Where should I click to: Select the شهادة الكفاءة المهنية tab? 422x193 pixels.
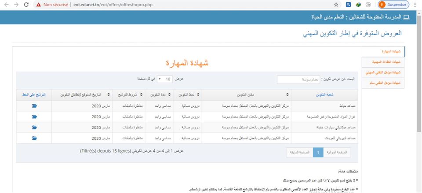(x=383, y=62)
